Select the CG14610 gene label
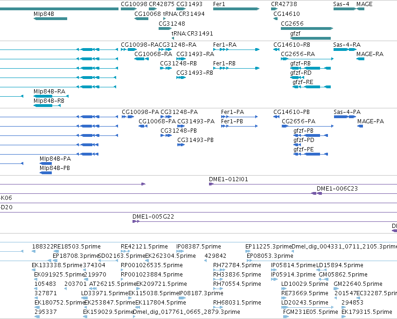This screenshot has height=319, width=397. tap(286, 14)
